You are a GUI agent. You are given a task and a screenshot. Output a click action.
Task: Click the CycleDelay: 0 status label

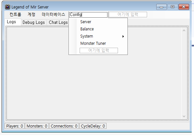[x=93, y=126]
